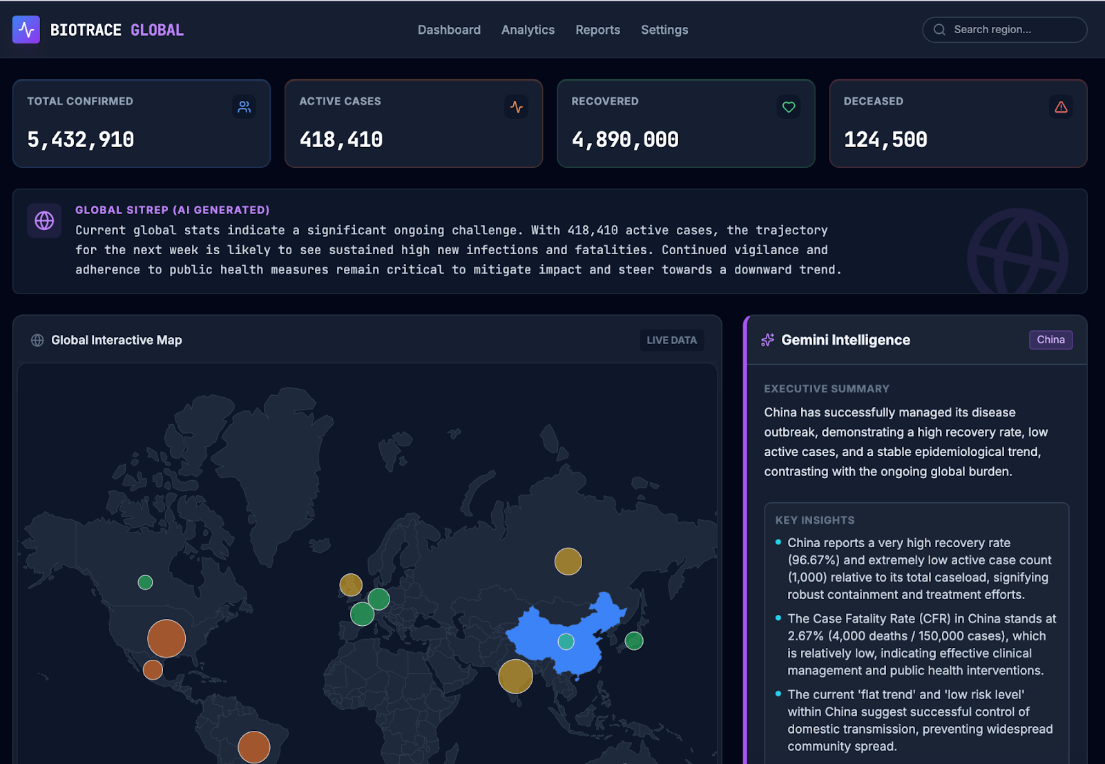
Task: Click the BioTrace pulse logo icon
Action: pos(26,30)
